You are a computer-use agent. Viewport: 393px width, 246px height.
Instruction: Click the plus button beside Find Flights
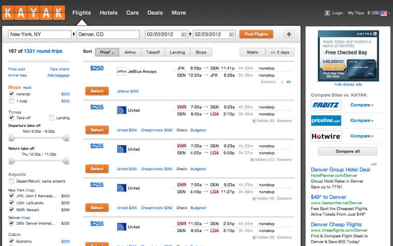click(289, 35)
